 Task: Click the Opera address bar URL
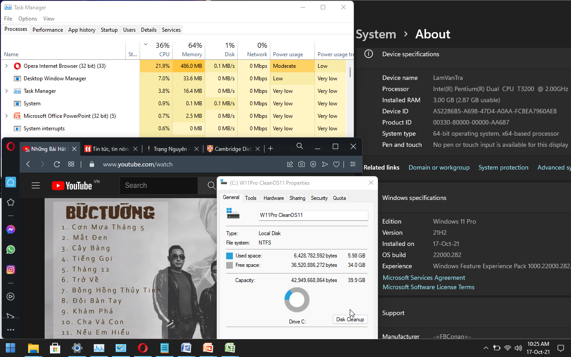pyautogui.click(x=138, y=164)
